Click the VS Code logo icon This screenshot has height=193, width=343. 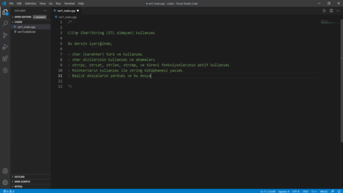pos(4,3)
